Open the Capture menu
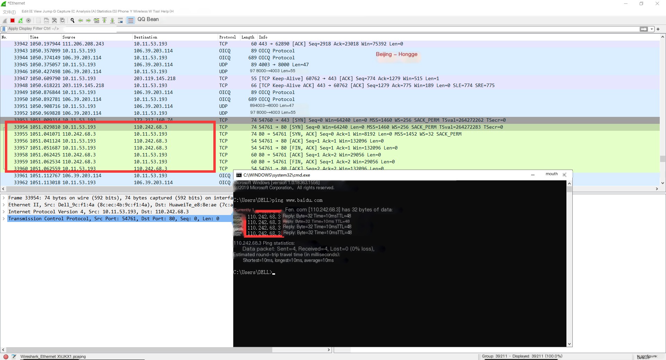 coord(63,11)
